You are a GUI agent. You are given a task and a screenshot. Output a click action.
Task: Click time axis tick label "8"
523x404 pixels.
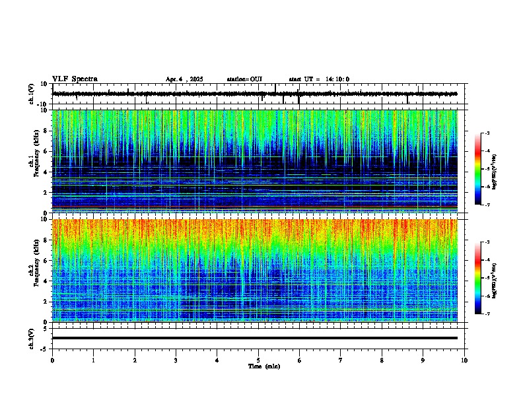(x=382, y=360)
